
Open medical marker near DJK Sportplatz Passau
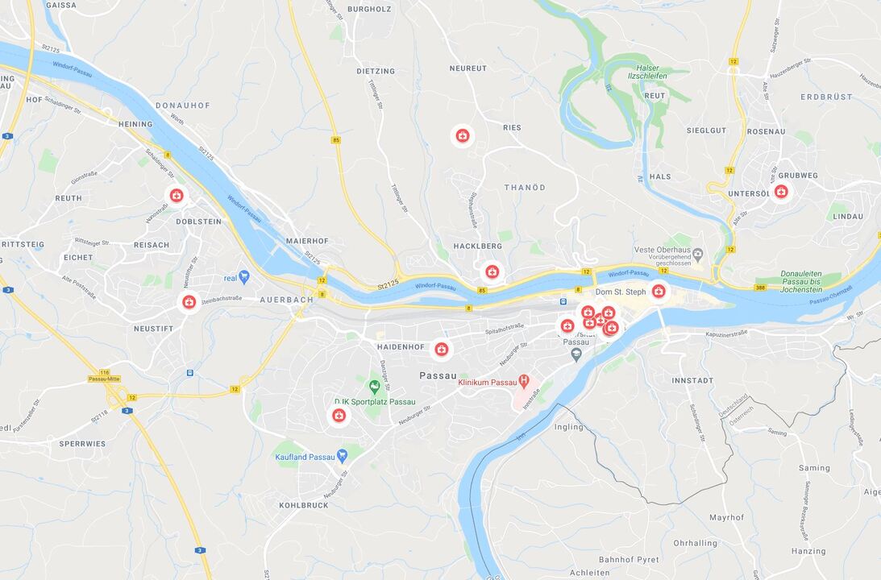(x=339, y=416)
